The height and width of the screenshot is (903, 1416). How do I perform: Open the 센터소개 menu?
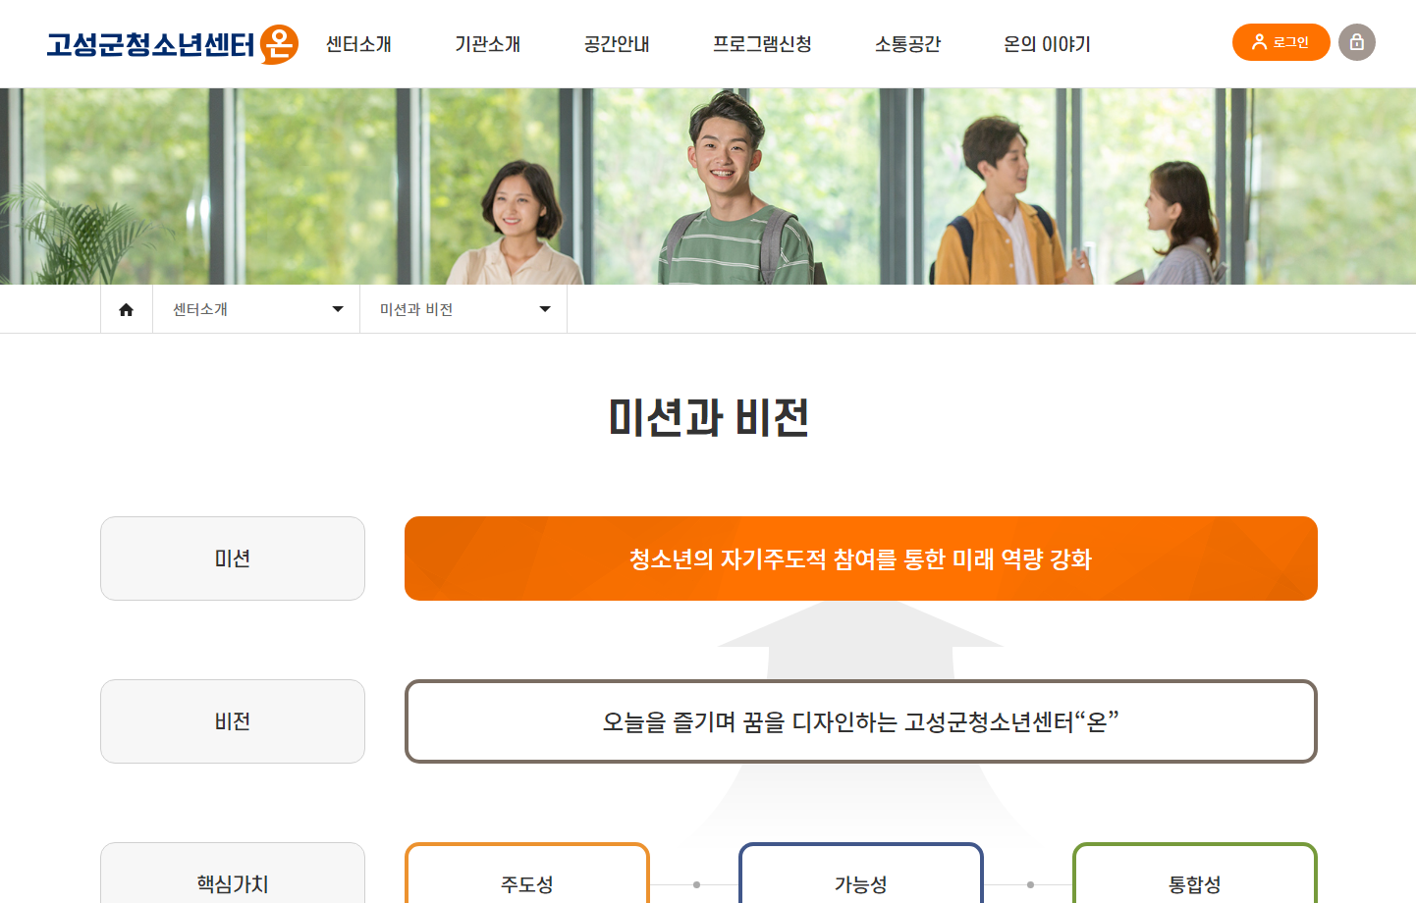point(358,44)
